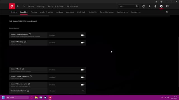Click the Graphics Options heading
This screenshot has width=179, height=100.
[x=14, y=28]
